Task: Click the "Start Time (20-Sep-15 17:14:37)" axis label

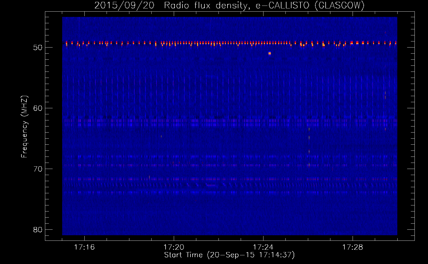Action: (229, 255)
